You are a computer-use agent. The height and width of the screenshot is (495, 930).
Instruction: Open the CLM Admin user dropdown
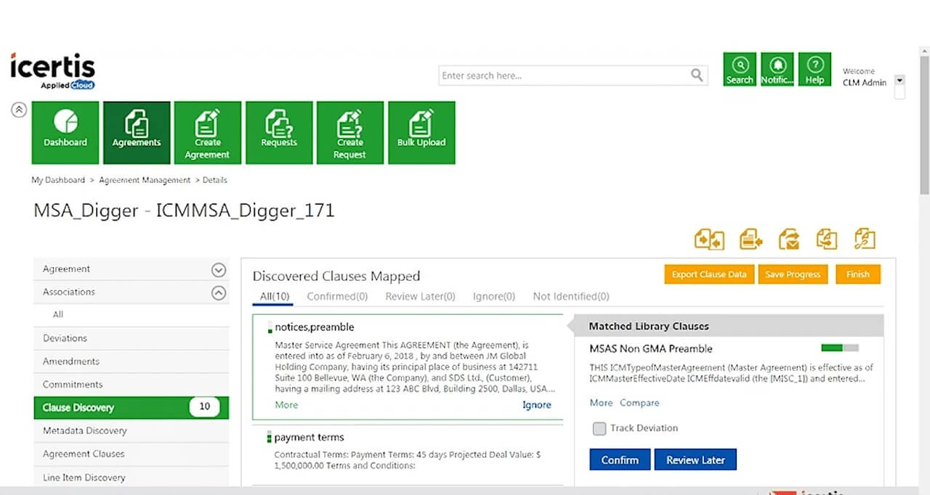click(899, 81)
